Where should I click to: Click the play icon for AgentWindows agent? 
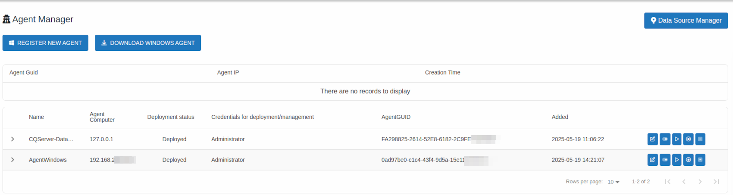(677, 160)
